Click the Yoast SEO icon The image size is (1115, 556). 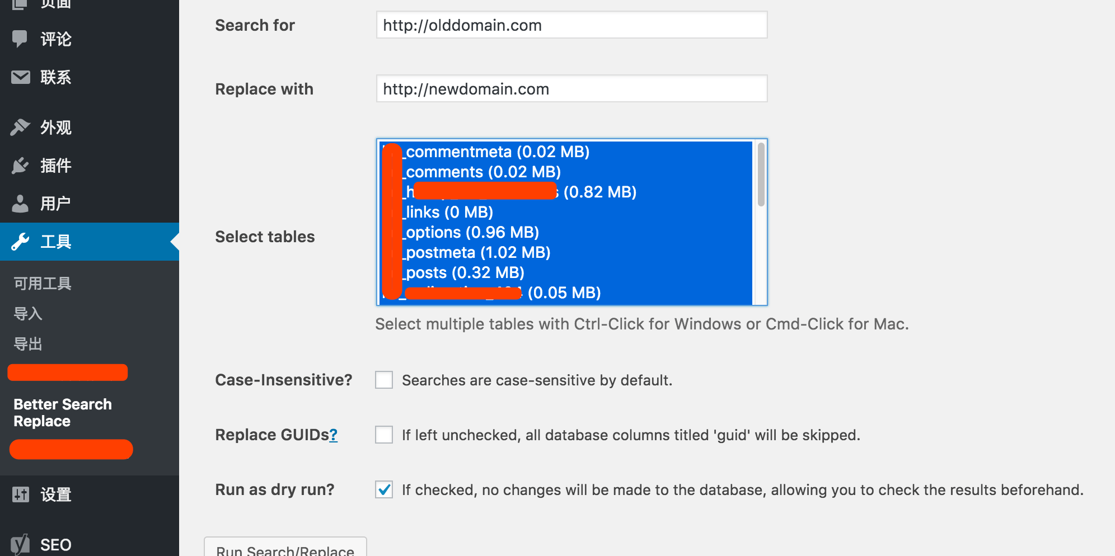pos(20,544)
